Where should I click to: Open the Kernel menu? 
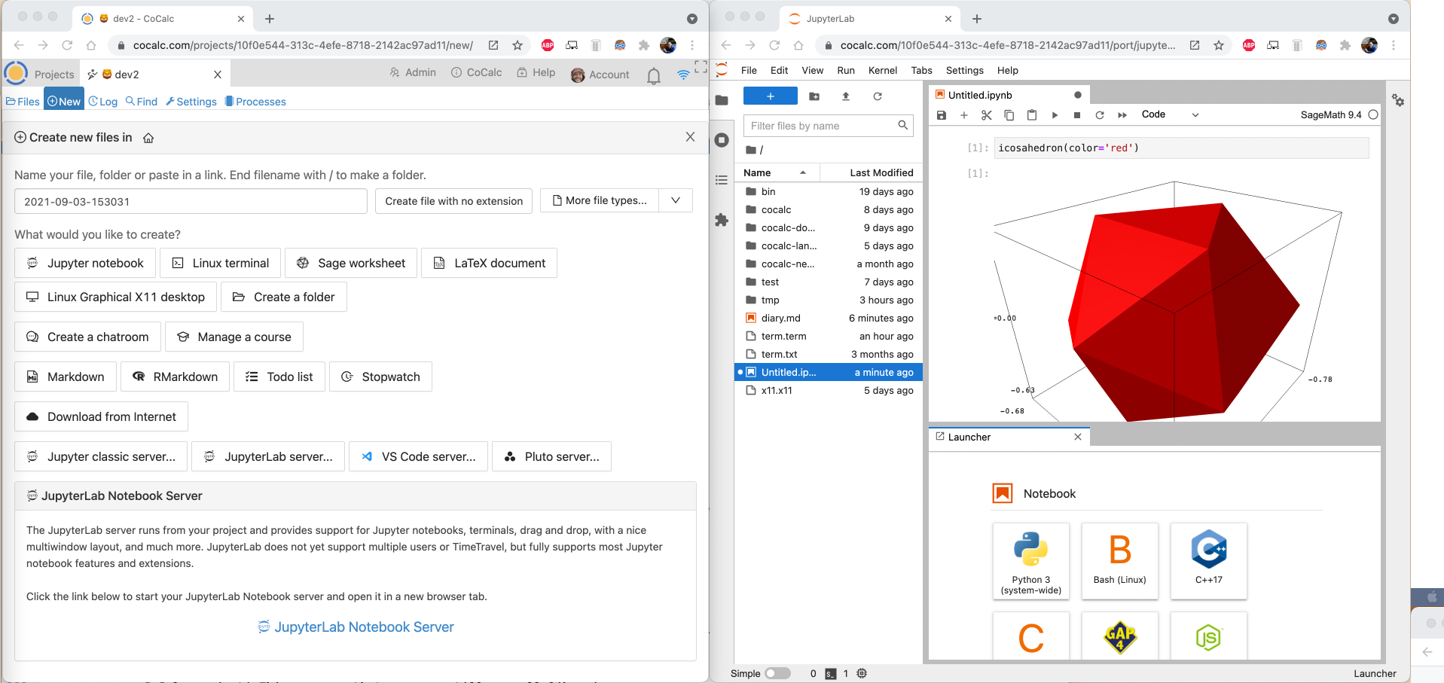pyautogui.click(x=882, y=70)
